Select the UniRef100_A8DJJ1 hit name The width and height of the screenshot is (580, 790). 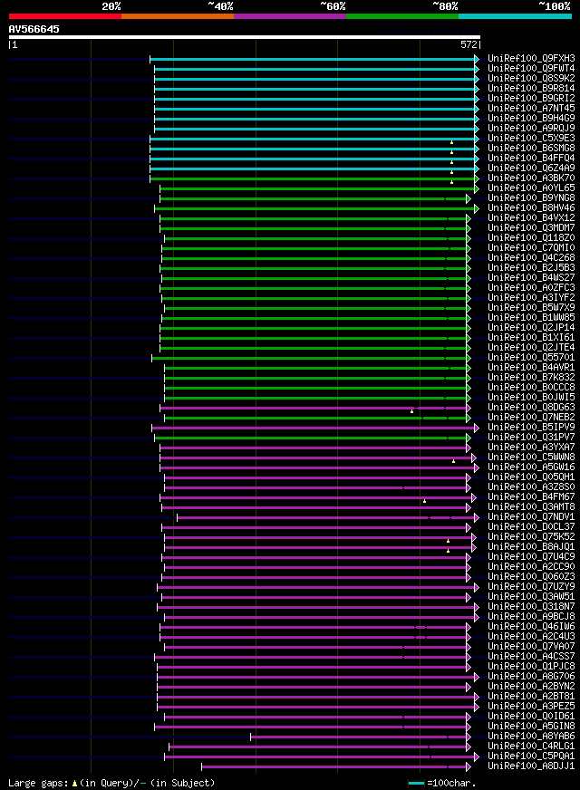(531, 766)
